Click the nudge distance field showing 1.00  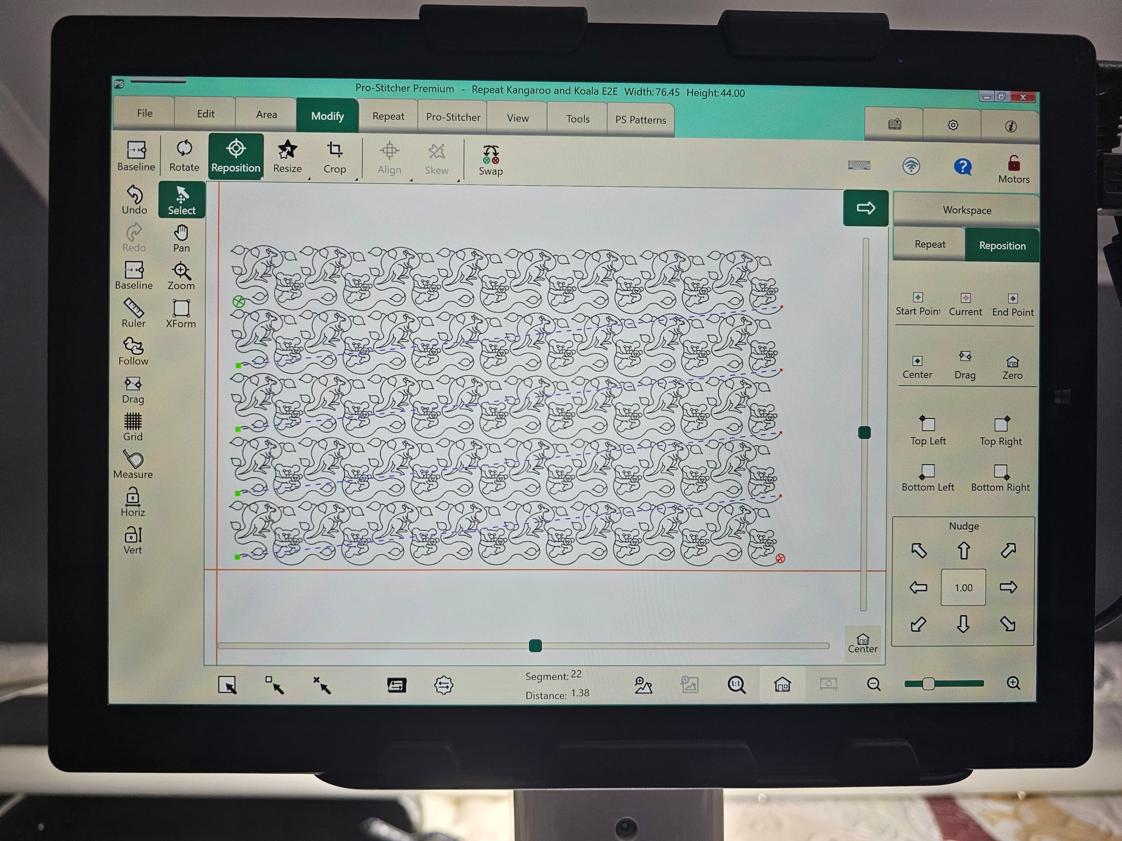tap(963, 588)
